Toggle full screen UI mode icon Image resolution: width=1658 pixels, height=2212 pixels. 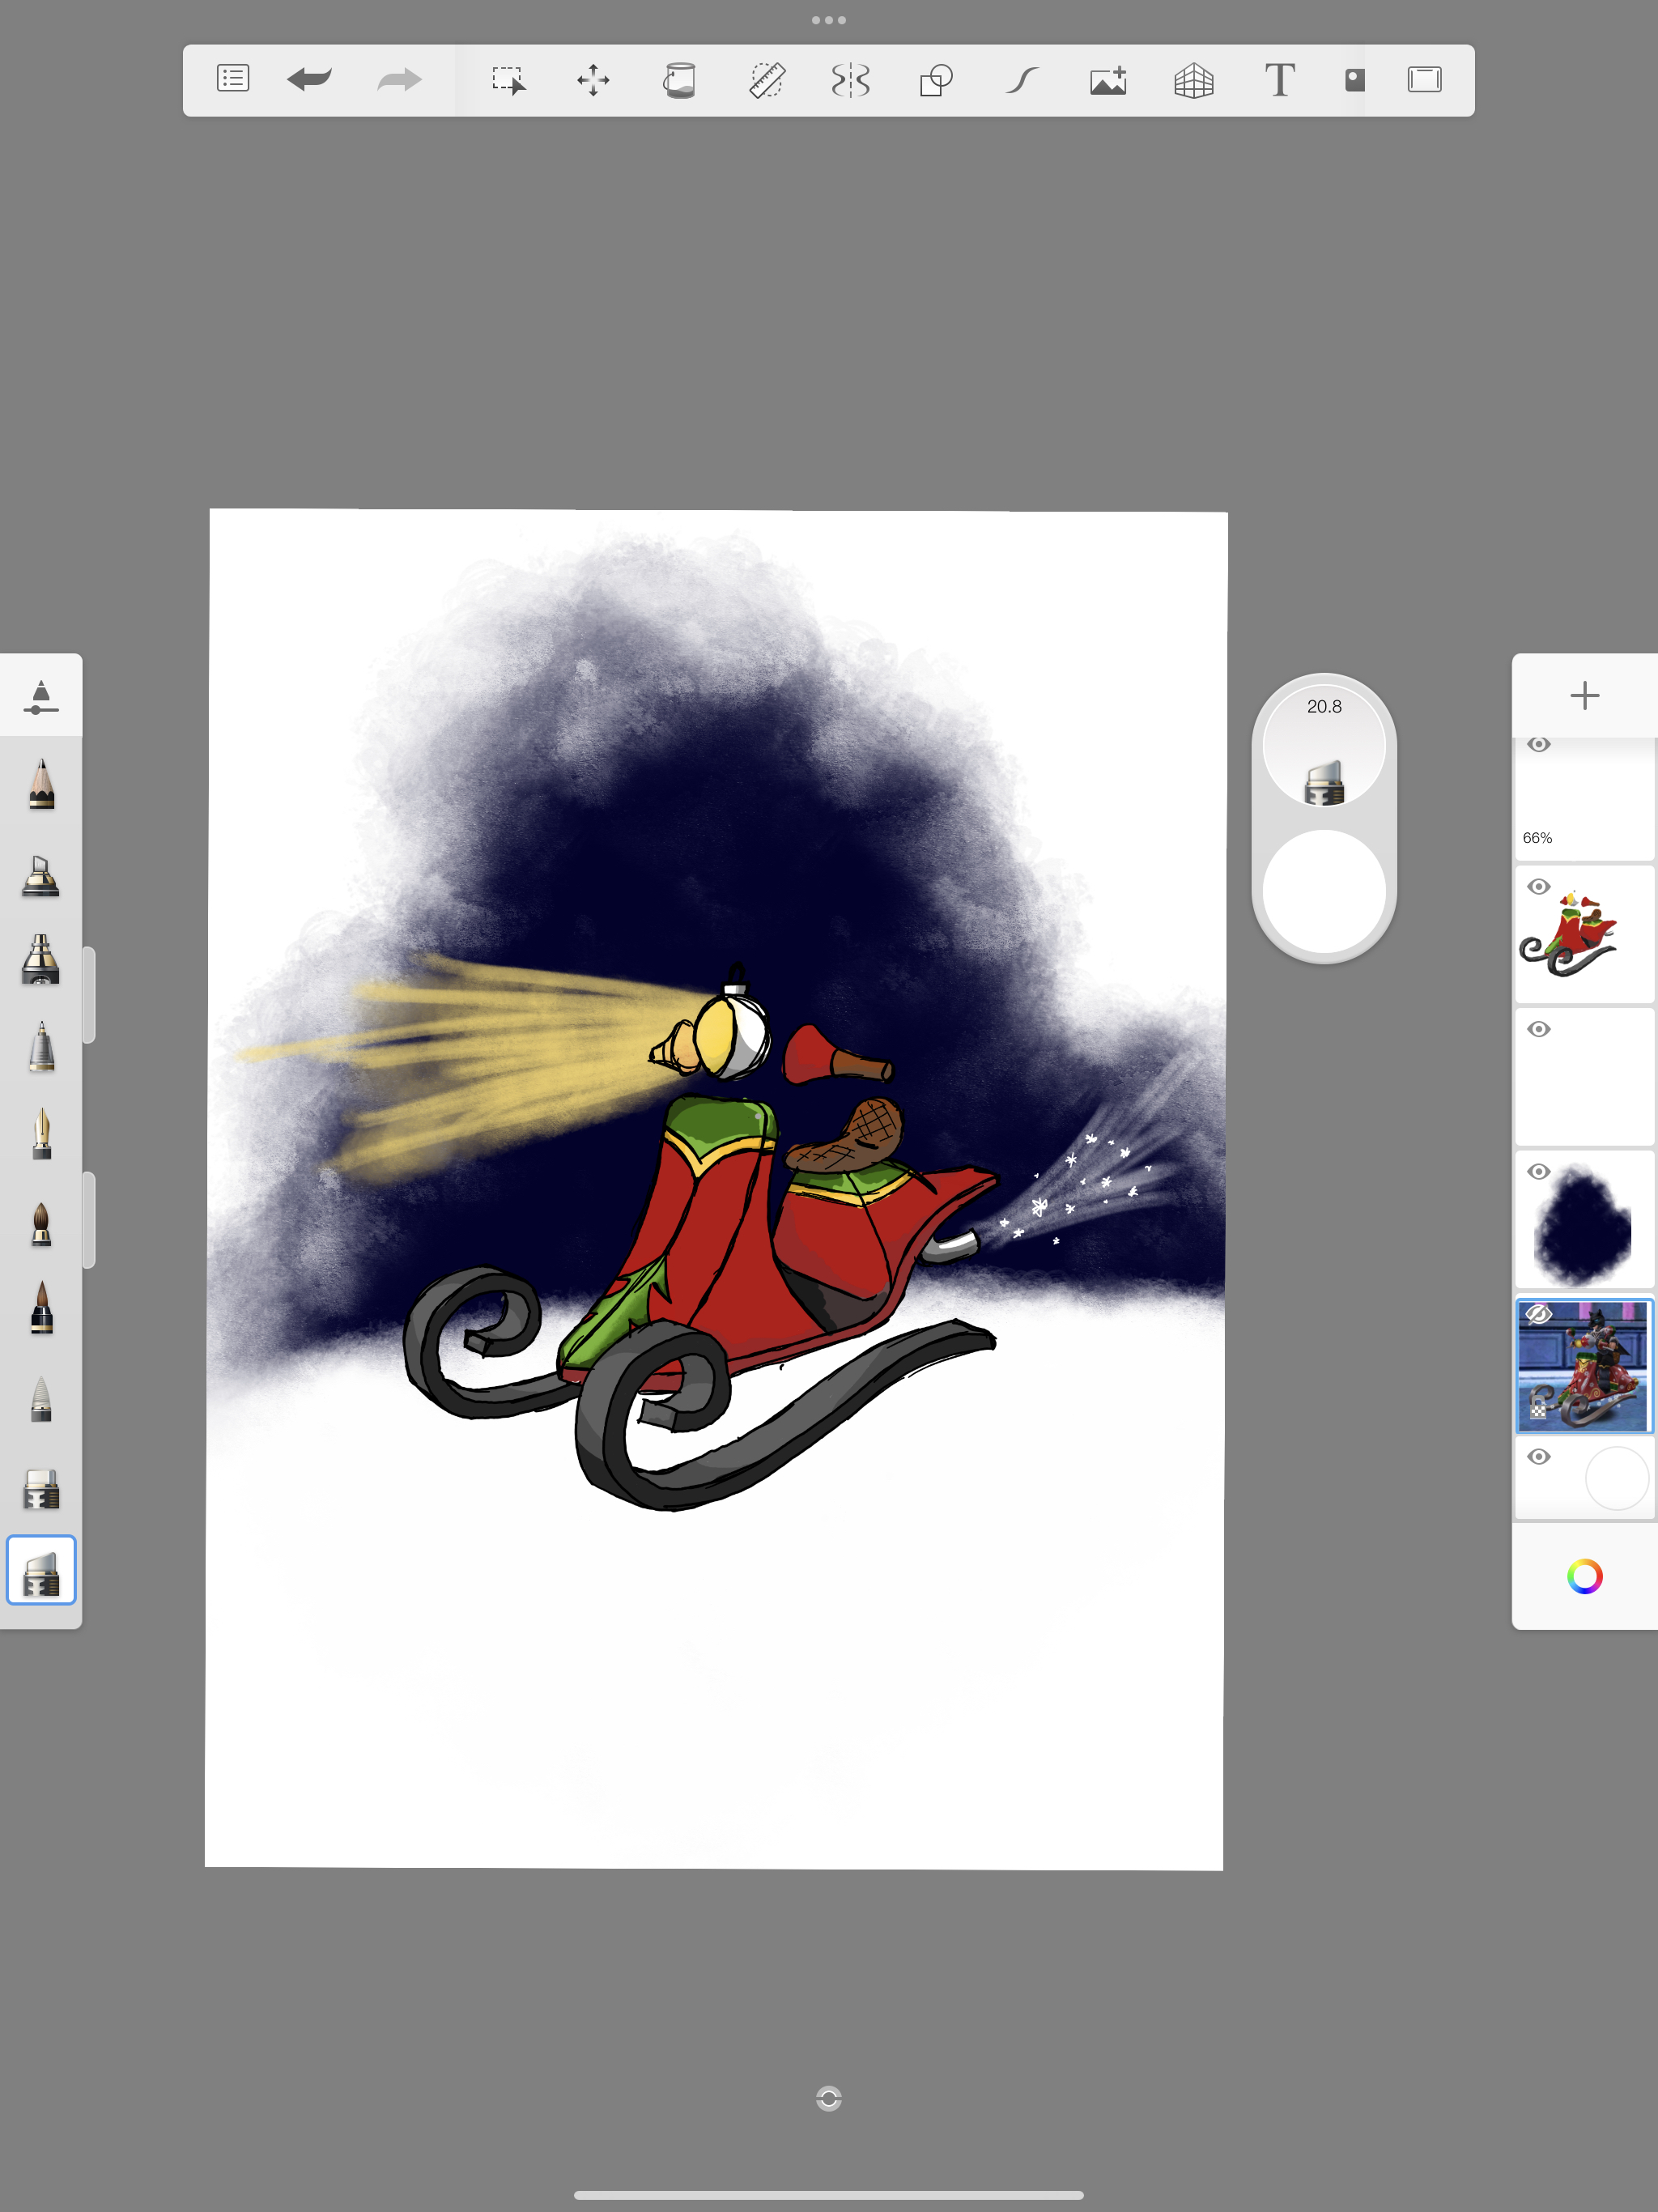1424,80
